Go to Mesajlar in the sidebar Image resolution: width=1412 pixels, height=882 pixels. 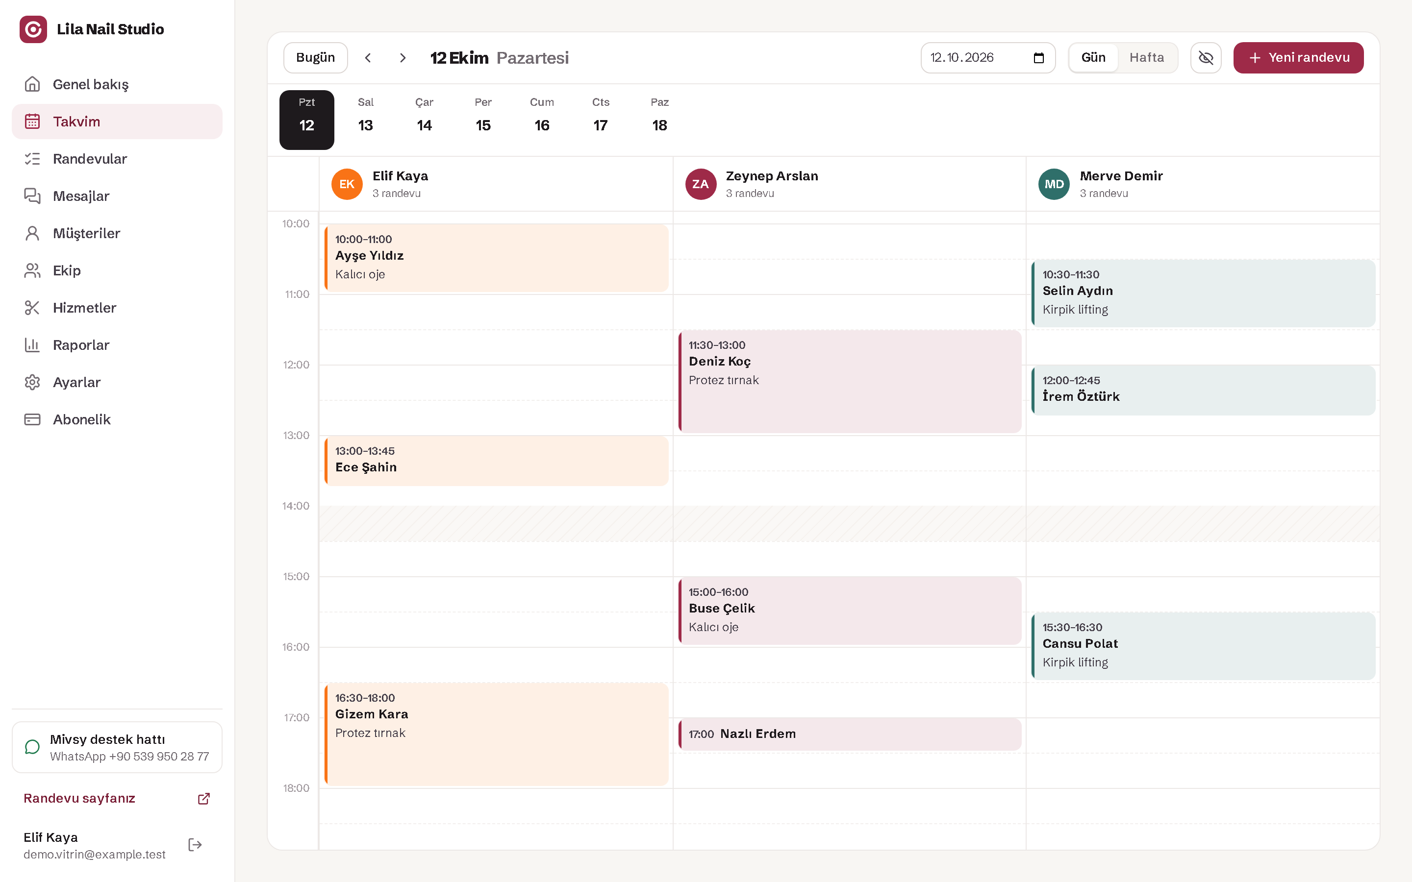point(117,196)
